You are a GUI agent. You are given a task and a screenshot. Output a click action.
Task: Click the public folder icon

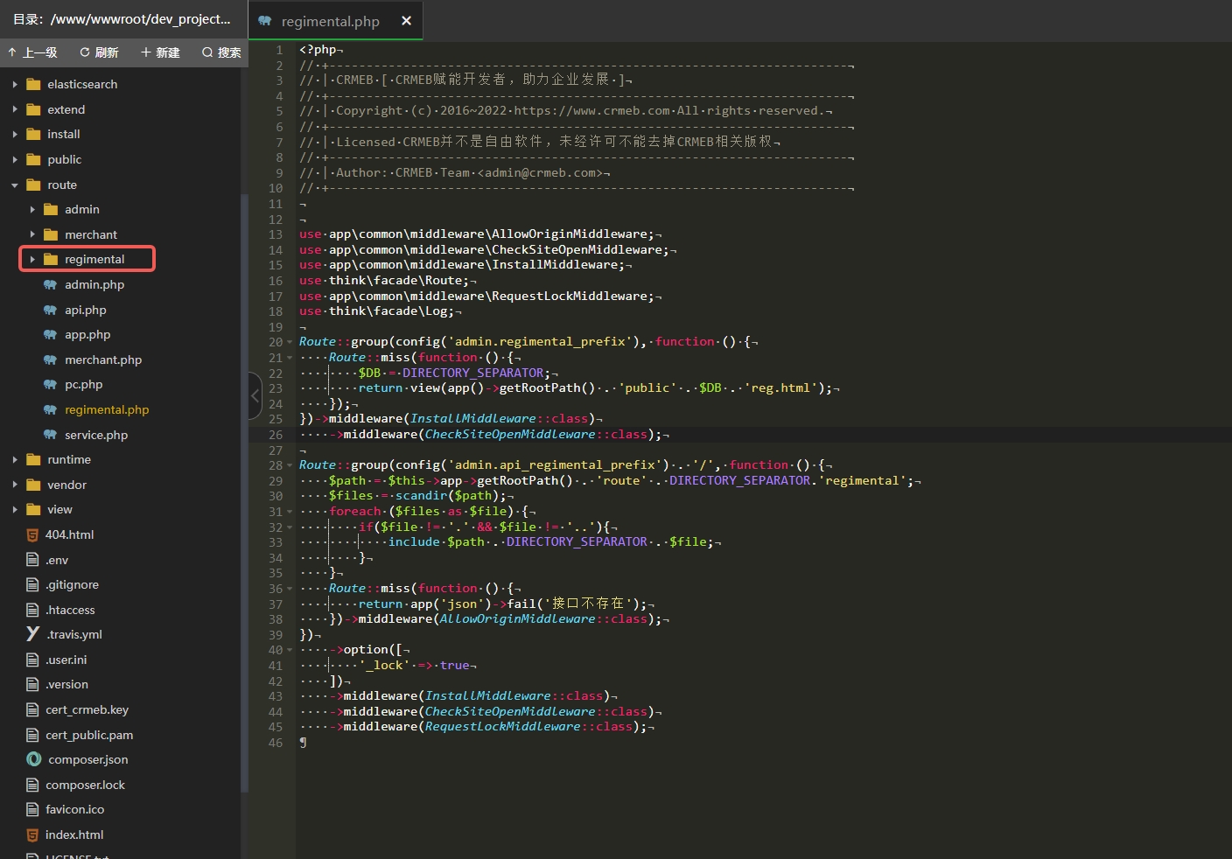[34, 159]
